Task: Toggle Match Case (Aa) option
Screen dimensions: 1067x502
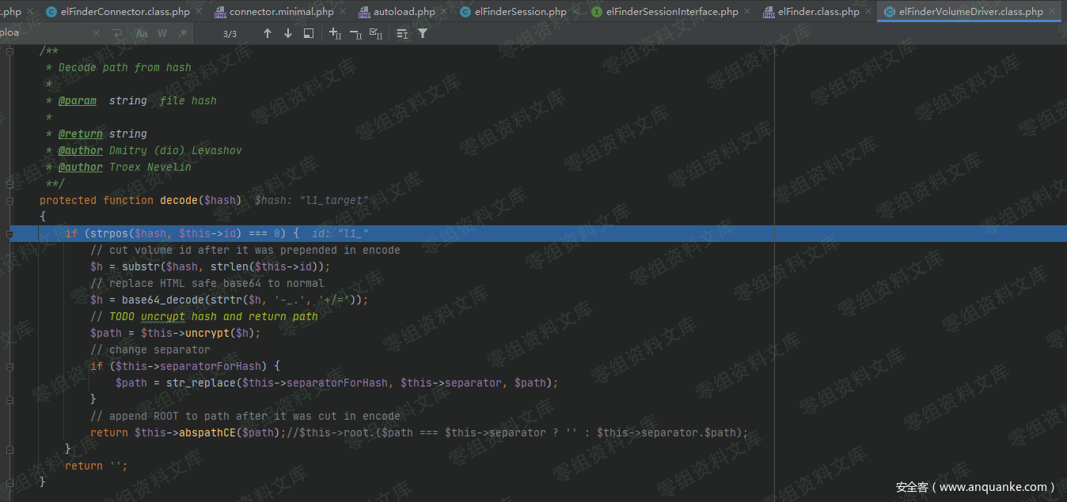Action: 142,33
